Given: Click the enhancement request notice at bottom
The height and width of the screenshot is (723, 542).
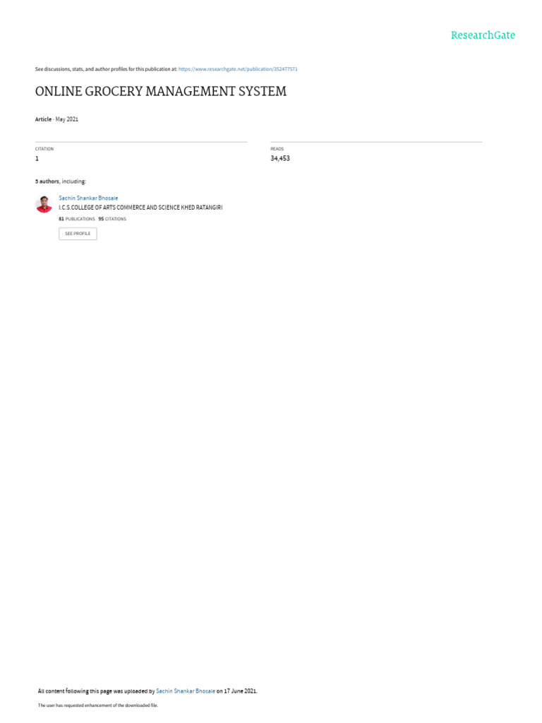Looking at the screenshot, I should tap(97, 705).
